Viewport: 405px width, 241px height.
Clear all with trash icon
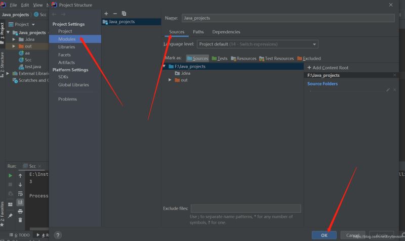[x=20, y=220]
